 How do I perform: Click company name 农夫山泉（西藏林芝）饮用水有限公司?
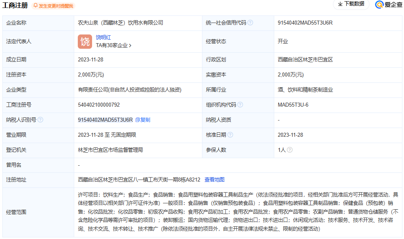pyautogui.click(x=120, y=23)
